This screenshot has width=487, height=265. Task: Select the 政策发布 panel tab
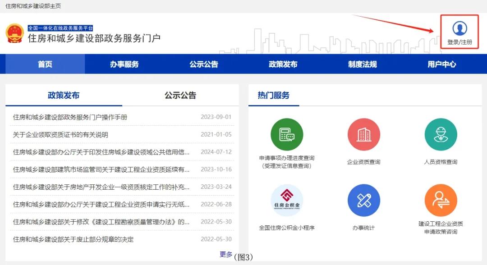(64, 96)
